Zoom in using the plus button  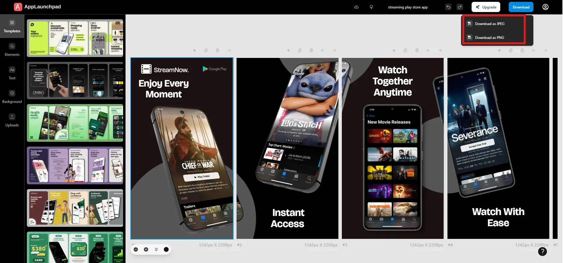tap(146, 249)
